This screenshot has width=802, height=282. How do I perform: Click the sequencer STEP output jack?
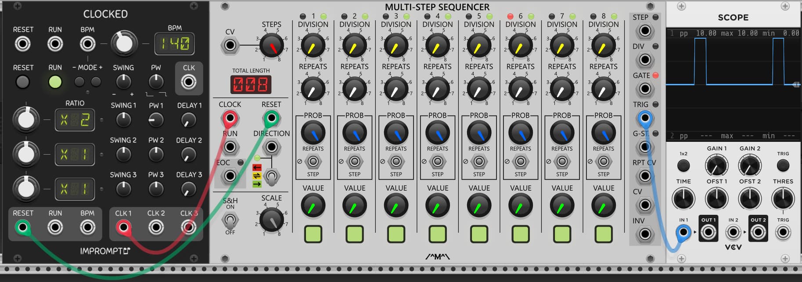pyautogui.click(x=644, y=31)
